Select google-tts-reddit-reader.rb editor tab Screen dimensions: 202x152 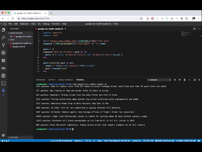tap(50, 29)
